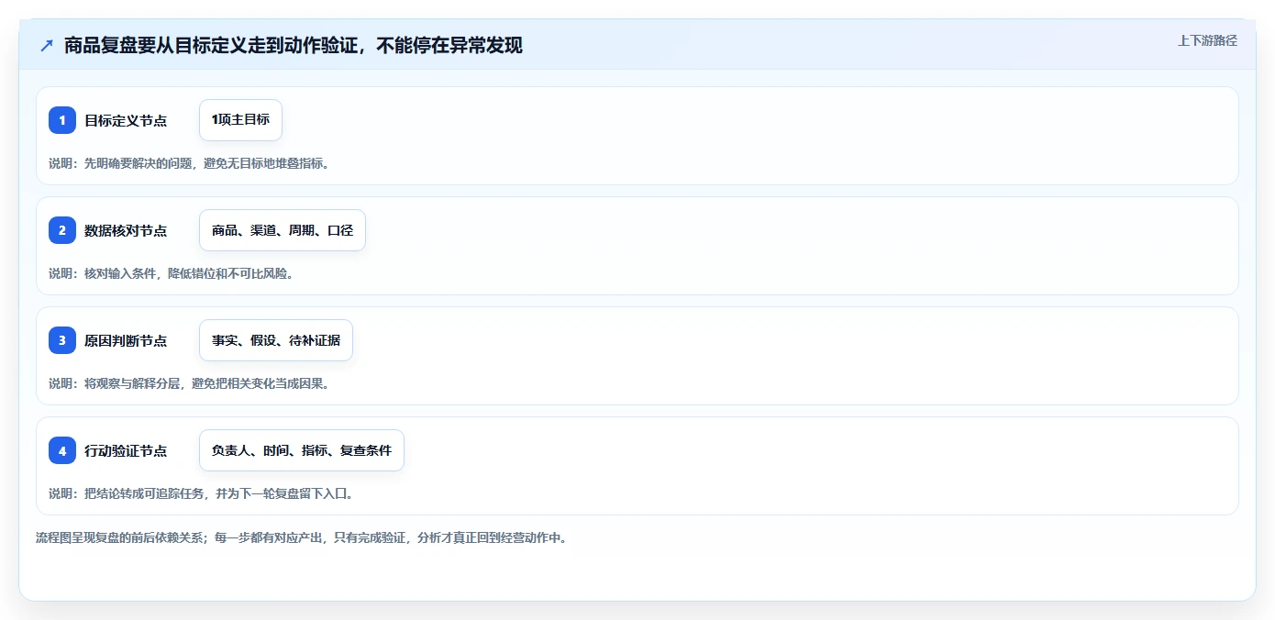The height and width of the screenshot is (620, 1275).
Task: Select the 负责人、时间、指标、复查条件 chip
Action: [302, 450]
